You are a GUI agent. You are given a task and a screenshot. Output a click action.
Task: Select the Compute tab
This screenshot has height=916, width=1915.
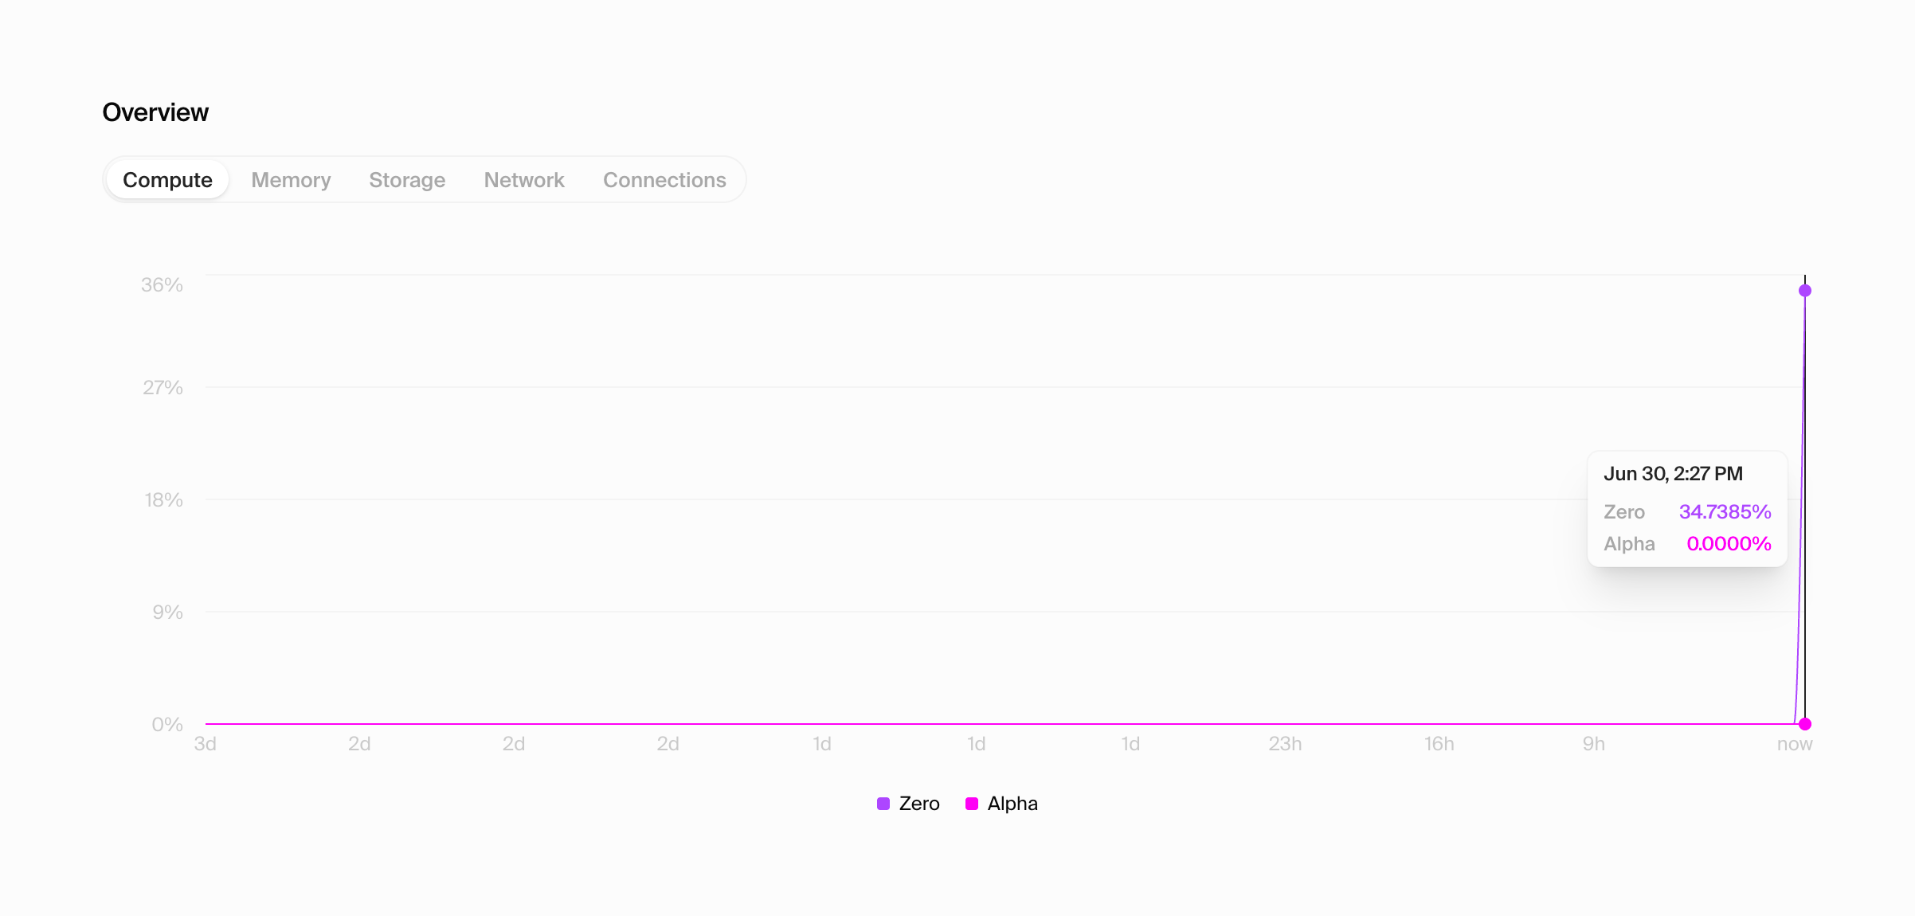coord(167,180)
